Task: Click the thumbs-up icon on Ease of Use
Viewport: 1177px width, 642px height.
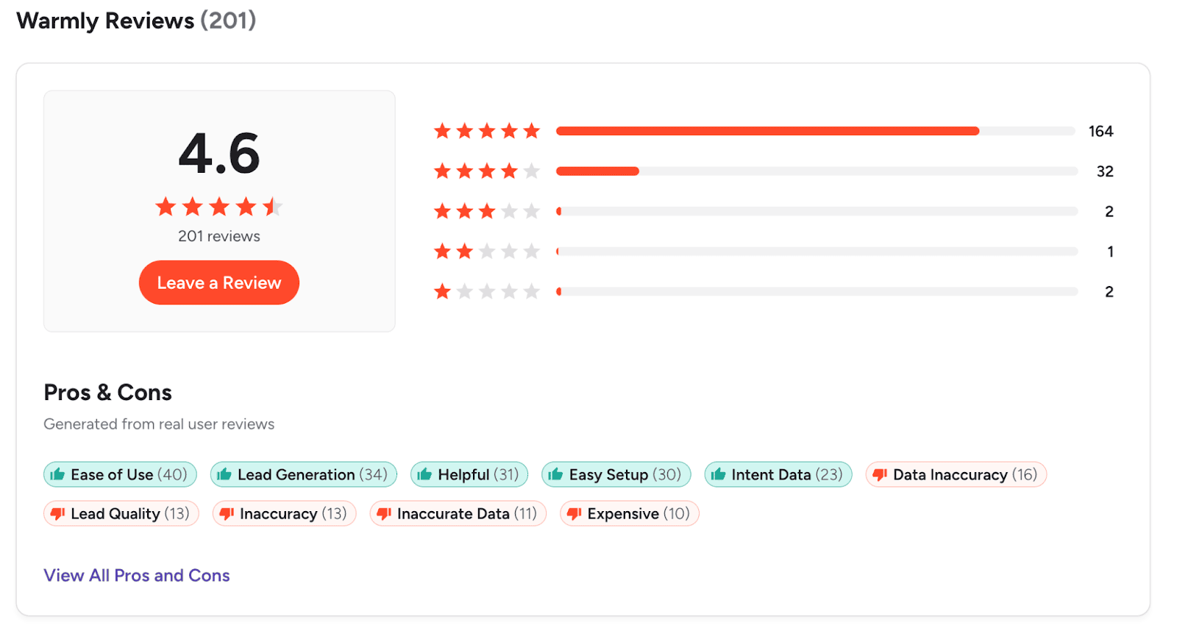Action: [x=57, y=474]
